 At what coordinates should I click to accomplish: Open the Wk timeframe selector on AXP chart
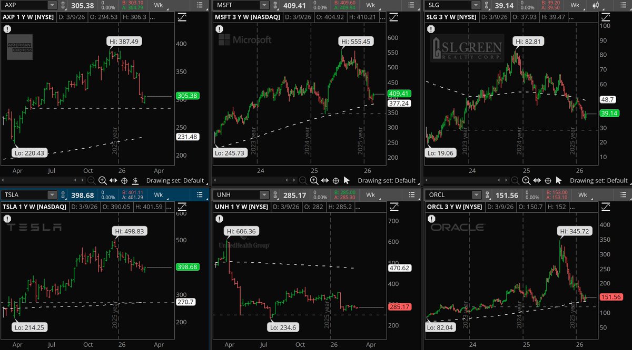pos(160,5)
